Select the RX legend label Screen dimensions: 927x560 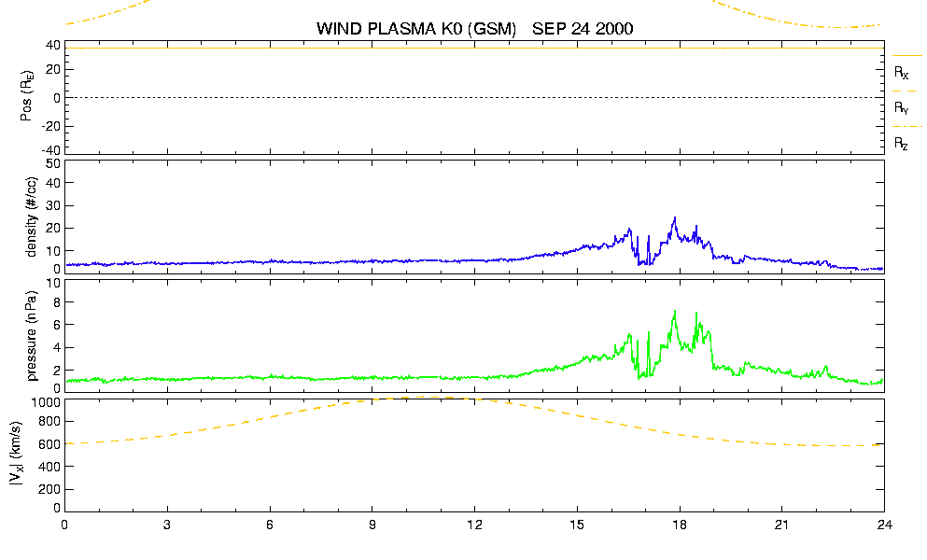[901, 73]
